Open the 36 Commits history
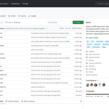The width and height of the screenshot is (109, 109). [77, 28]
